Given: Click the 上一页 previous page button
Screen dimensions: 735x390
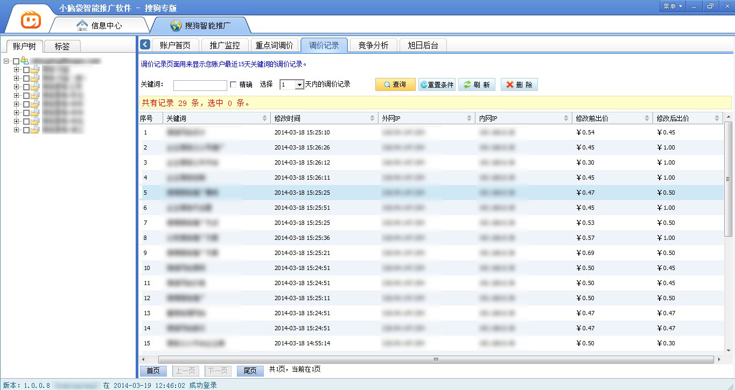Looking at the screenshot, I should [x=186, y=371].
